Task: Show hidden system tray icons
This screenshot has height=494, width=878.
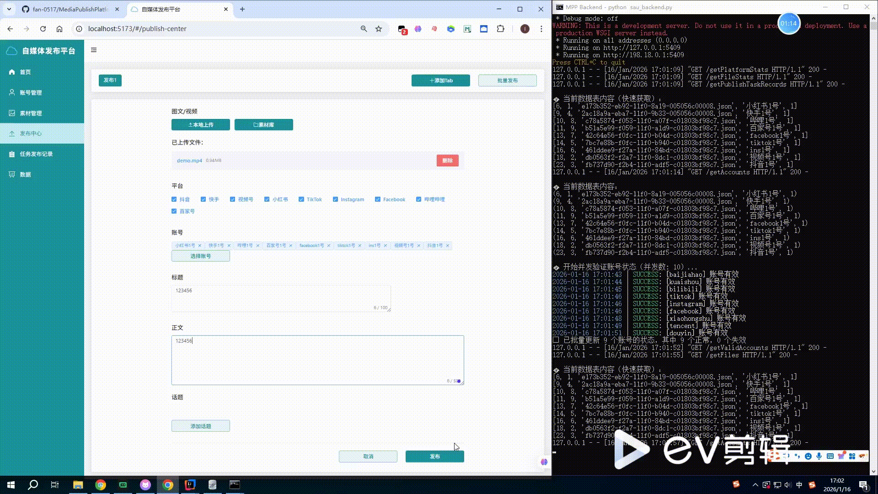Action: [x=755, y=485]
